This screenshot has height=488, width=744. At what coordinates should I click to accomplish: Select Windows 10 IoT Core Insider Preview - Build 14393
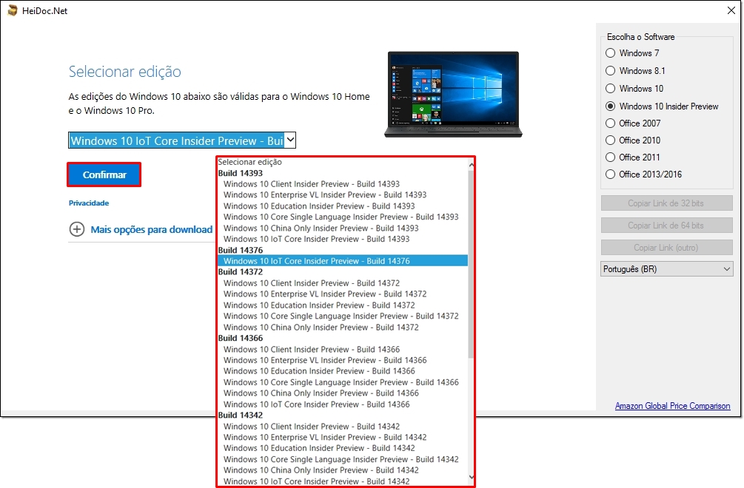343,239
